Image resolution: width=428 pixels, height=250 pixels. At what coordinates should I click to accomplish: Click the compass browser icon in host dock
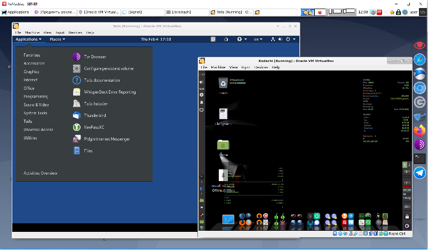pyautogui.click(x=419, y=60)
